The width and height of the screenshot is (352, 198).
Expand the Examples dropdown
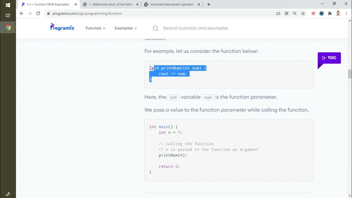[x=126, y=28]
